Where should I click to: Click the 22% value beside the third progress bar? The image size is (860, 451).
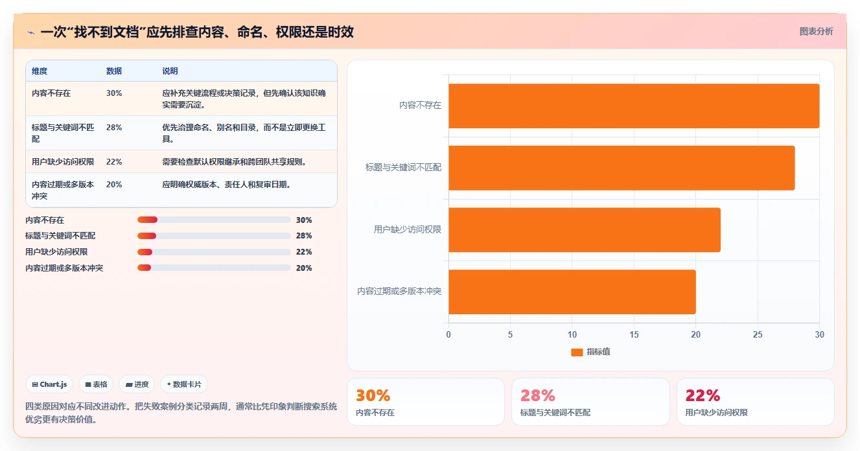304,252
